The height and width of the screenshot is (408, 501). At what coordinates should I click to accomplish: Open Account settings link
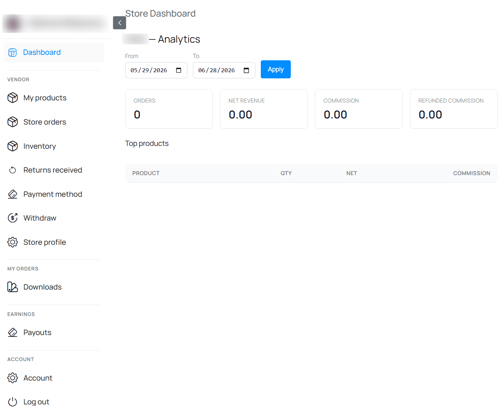38,378
